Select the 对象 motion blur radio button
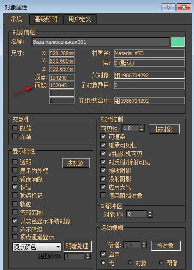Screen dimensions: 194x270 point(130,263)
